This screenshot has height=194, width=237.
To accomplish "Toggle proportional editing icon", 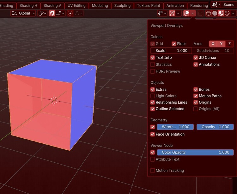I will (70, 13).
